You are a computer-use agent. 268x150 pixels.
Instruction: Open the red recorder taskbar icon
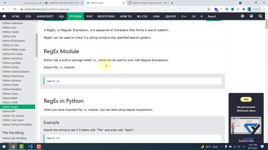(39, 147)
